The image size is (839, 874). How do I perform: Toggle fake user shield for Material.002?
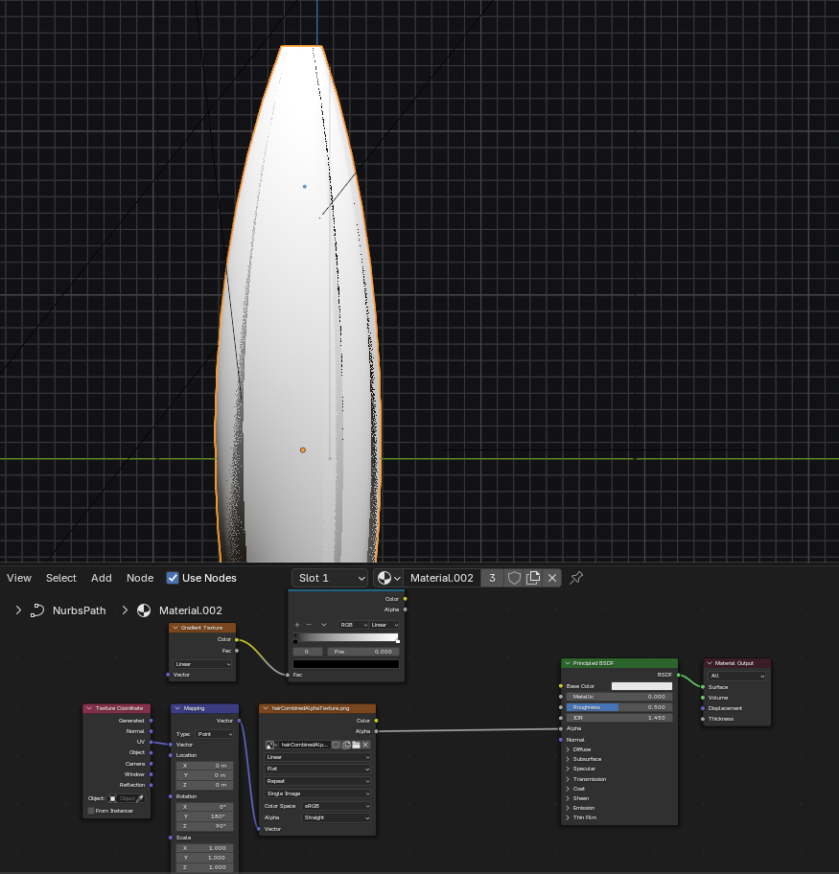coord(514,578)
